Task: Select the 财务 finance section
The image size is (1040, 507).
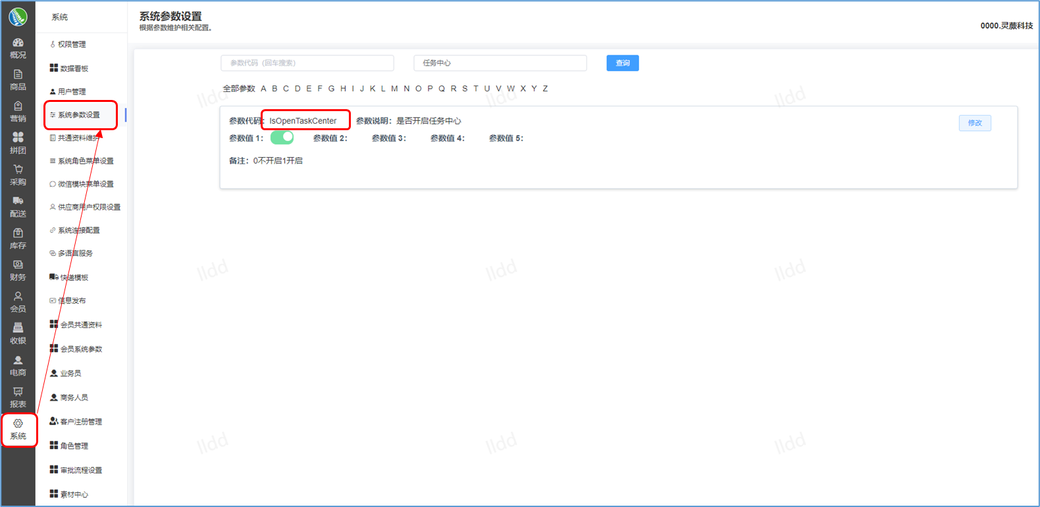Action: tap(18, 270)
